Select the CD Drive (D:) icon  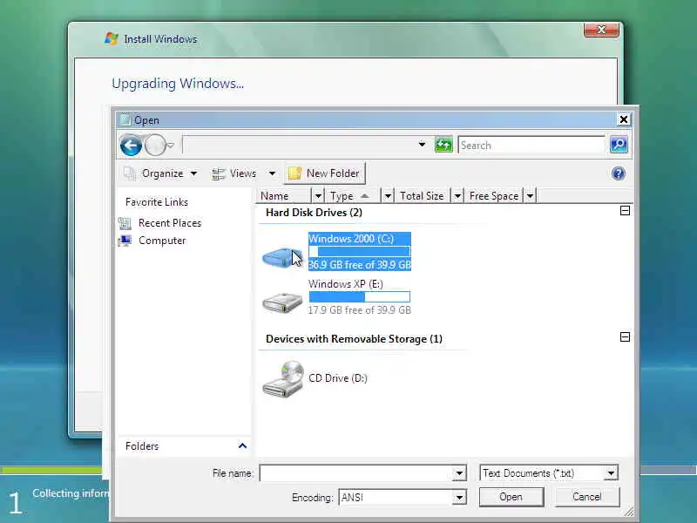(282, 379)
